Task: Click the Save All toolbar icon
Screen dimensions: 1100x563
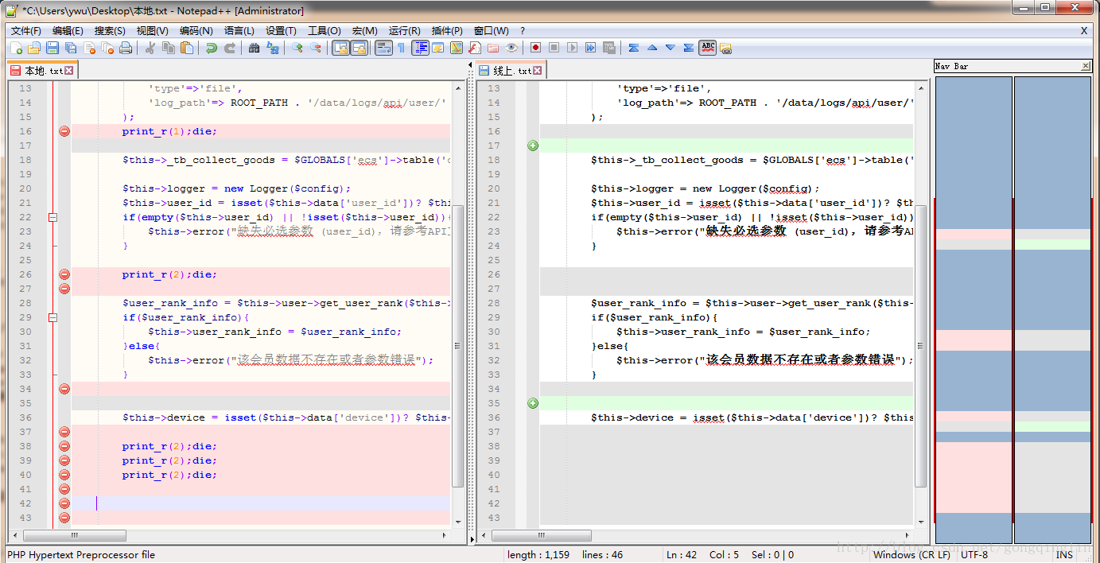Action: (71, 48)
